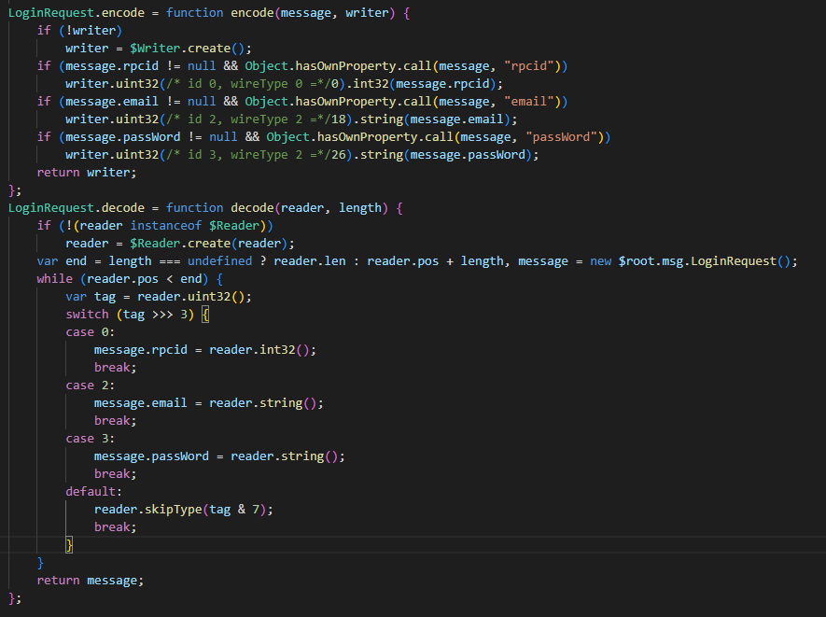Image resolution: width=826 pixels, height=617 pixels.
Task: Click the 'case 2:' label
Action: (91, 386)
